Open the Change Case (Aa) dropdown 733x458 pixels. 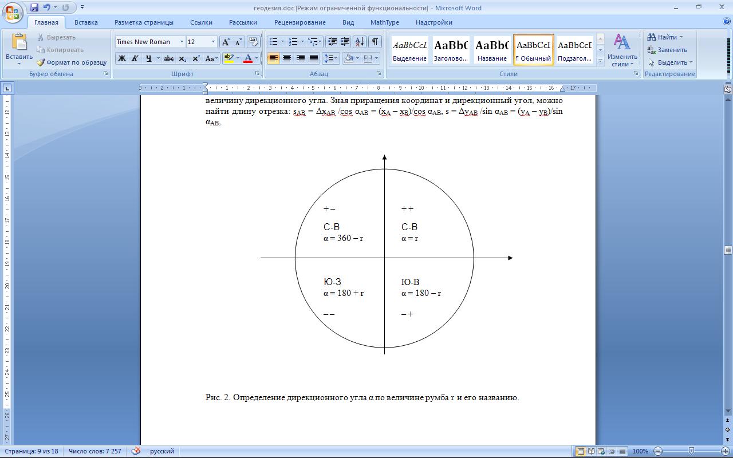(x=211, y=58)
